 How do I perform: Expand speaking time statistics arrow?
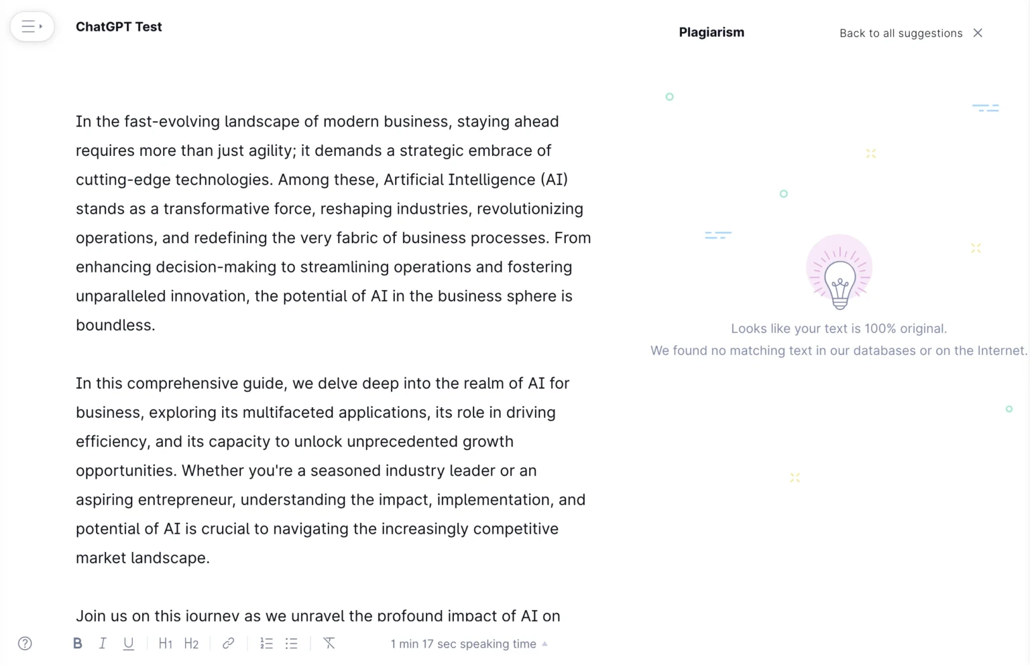545,644
